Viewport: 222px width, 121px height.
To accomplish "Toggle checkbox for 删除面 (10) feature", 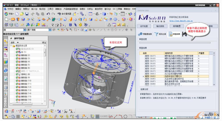I will click(x=17, y=81).
